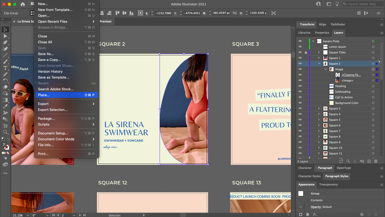Select the Artboard tool
This screenshot has height=217, width=385.
coord(5,126)
